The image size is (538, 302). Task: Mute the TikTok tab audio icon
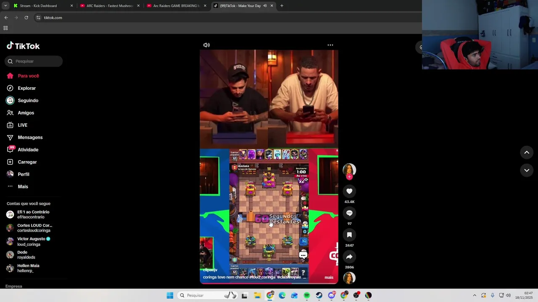265,6
